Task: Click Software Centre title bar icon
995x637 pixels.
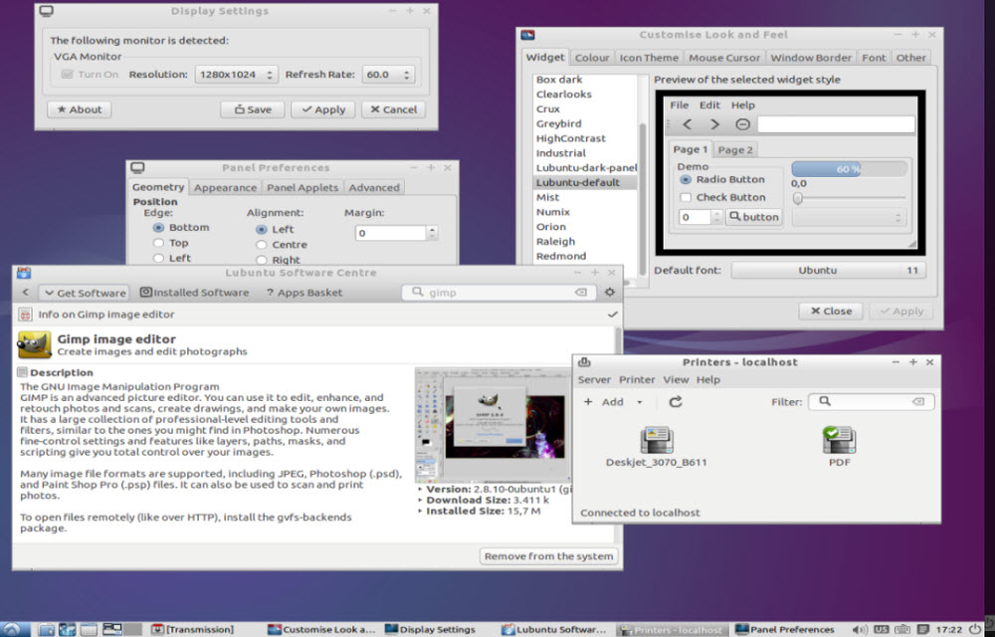Action: pos(24,273)
